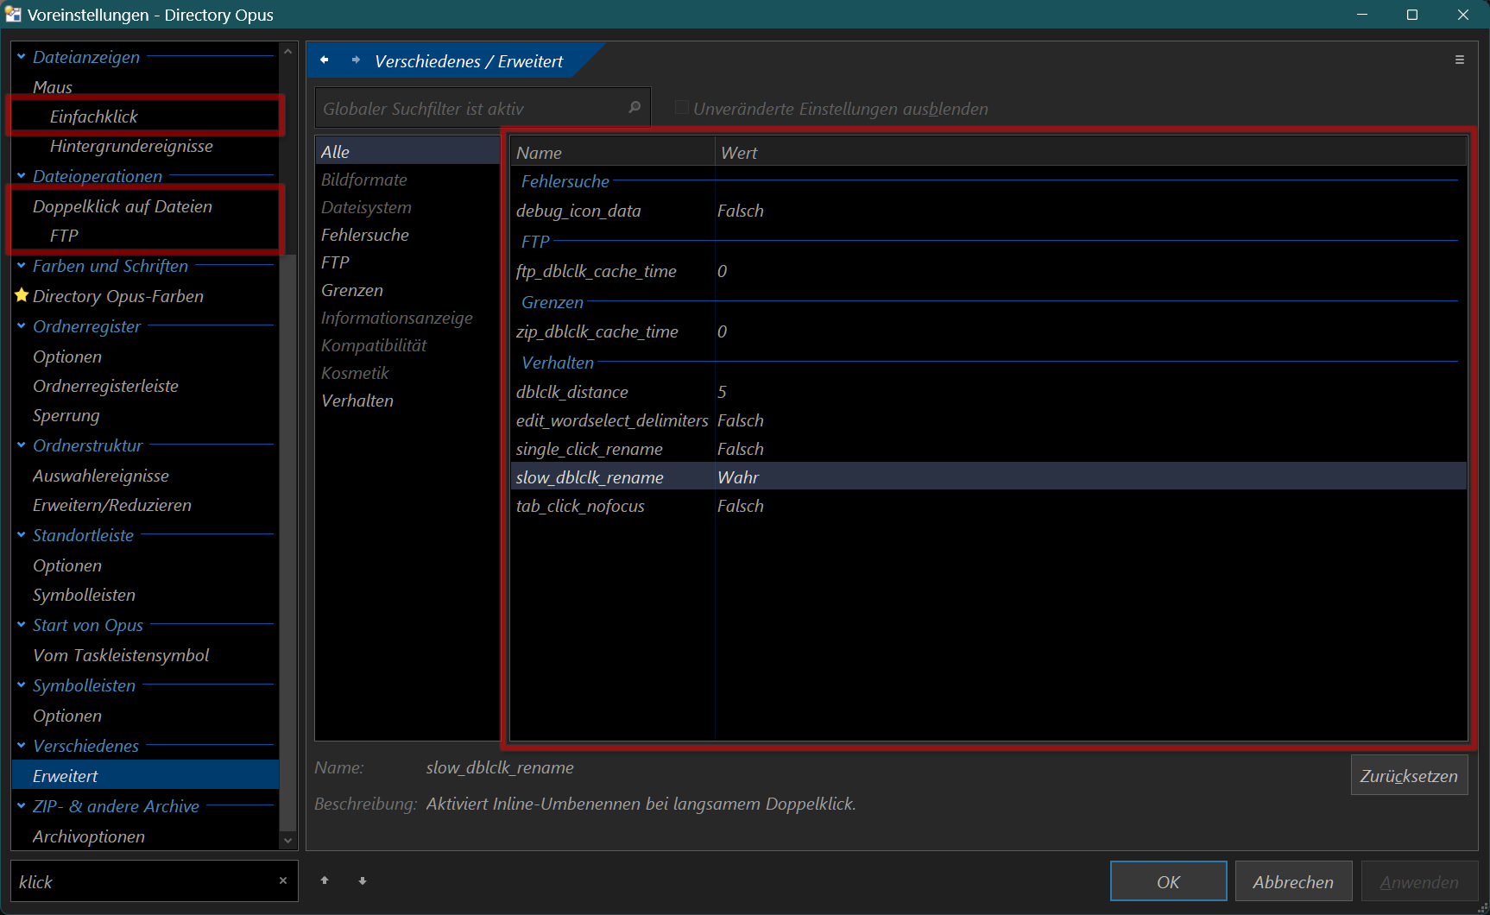Click the forward navigation arrow in the header
Viewport: 1490px width, 915px height.
(356, 60)
